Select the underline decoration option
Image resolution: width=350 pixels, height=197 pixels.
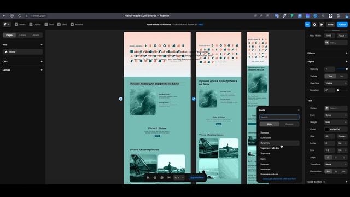click(336, 171)
